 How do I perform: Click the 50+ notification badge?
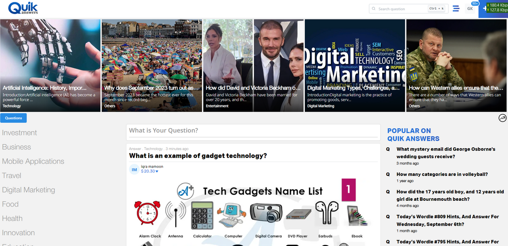point(475,3)
